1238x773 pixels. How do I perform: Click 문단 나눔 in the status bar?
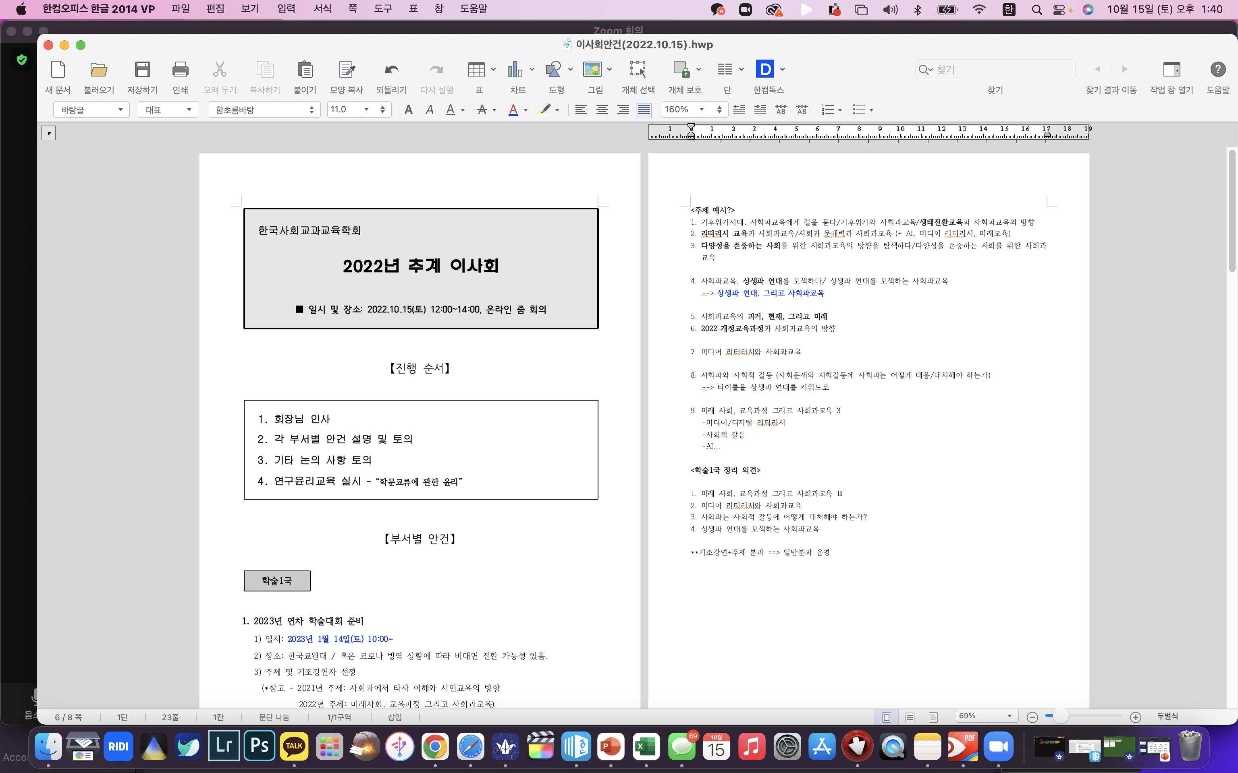tap(274, 717)
